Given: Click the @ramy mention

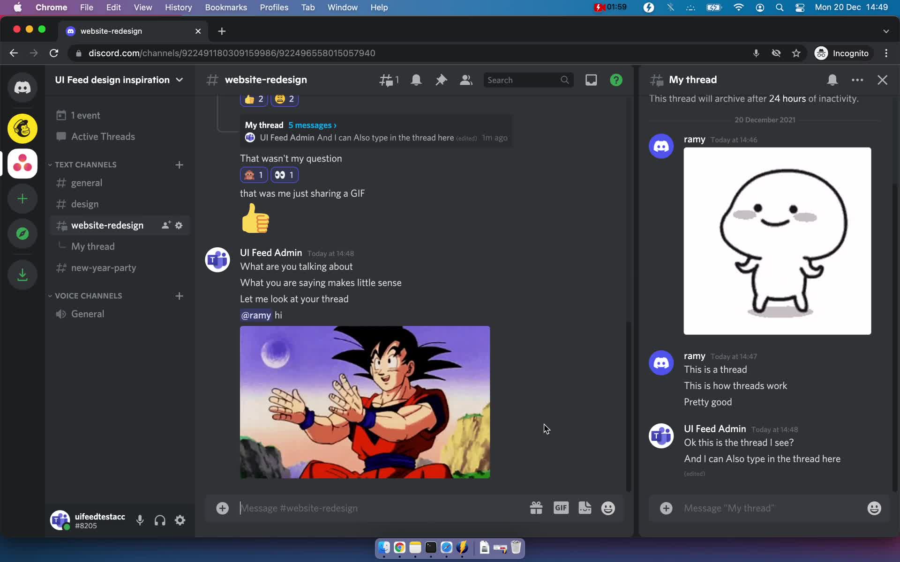Looking at the screenshot, I should coord(256,315).
